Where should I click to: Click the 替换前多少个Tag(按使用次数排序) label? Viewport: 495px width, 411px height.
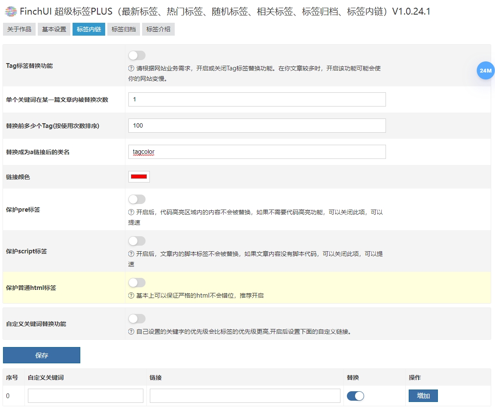point(52,126)
